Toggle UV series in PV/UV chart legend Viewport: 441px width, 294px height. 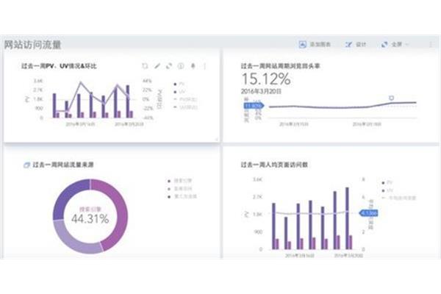click(179, 91)
